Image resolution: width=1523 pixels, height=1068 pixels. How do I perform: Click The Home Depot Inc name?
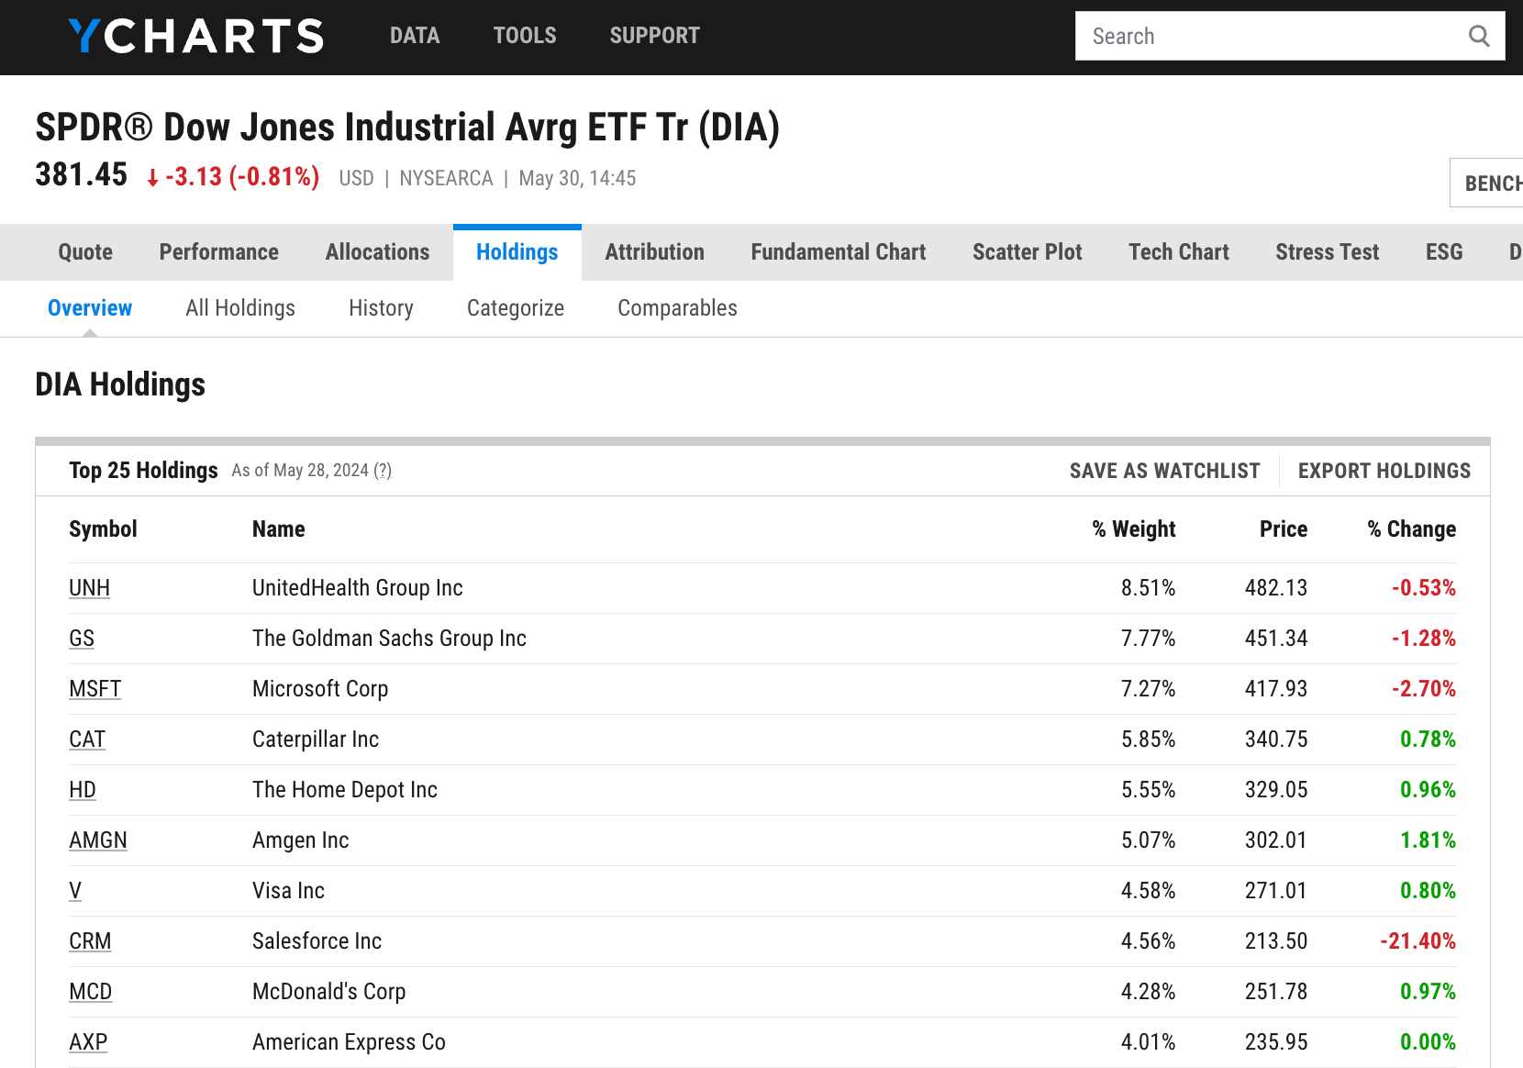(345, 790)
